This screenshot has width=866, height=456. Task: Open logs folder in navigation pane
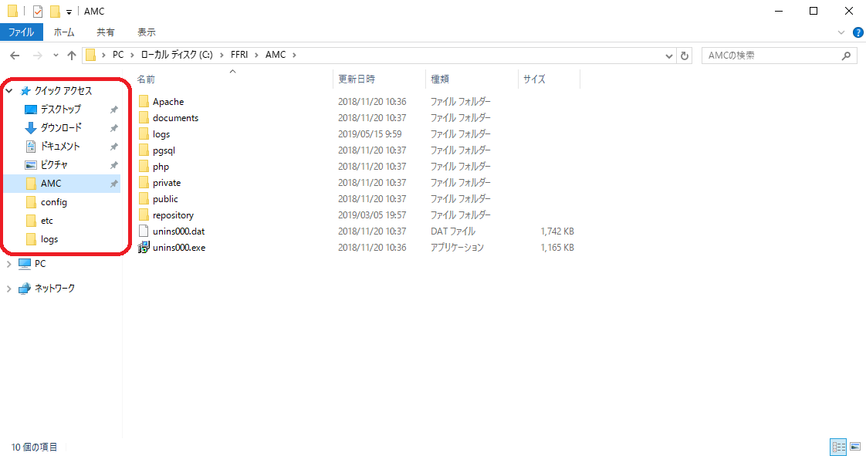click(x=49, y=239)
